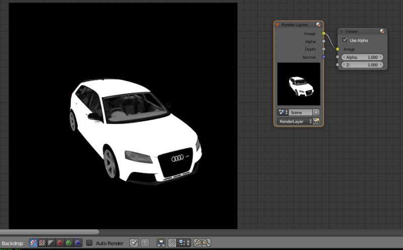
Task: Click the auto-offset nodes icon in toolbar
Action: pos(161,243)
